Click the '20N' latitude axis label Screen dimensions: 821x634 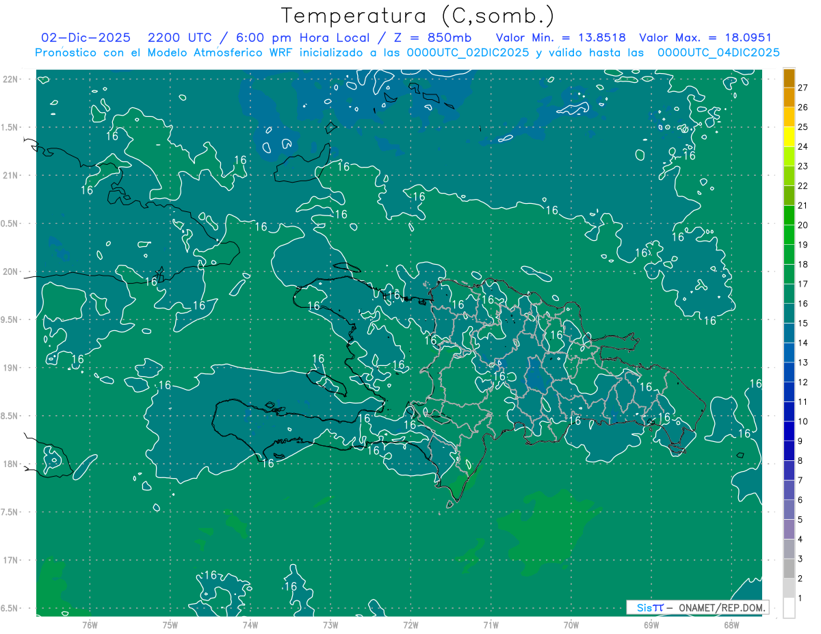pyautogui.click(x=11, y=272)
